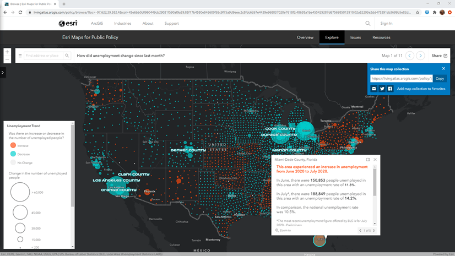Image resolution: width=455 pixels, height=256 pixels.
Task: Go to next map in collection
Action: click(x=420, y=56)
